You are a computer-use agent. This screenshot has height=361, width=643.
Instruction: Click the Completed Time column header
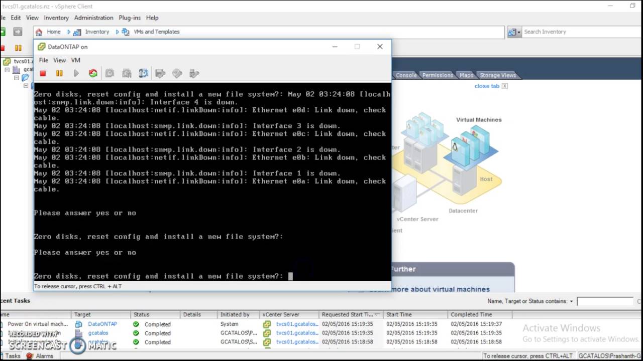click(480, 315)
